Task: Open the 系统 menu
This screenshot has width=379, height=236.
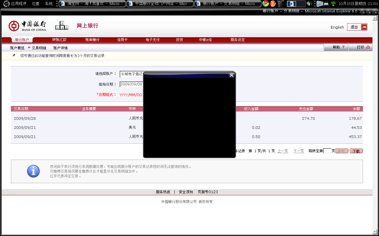Action: tap(49, 4)
